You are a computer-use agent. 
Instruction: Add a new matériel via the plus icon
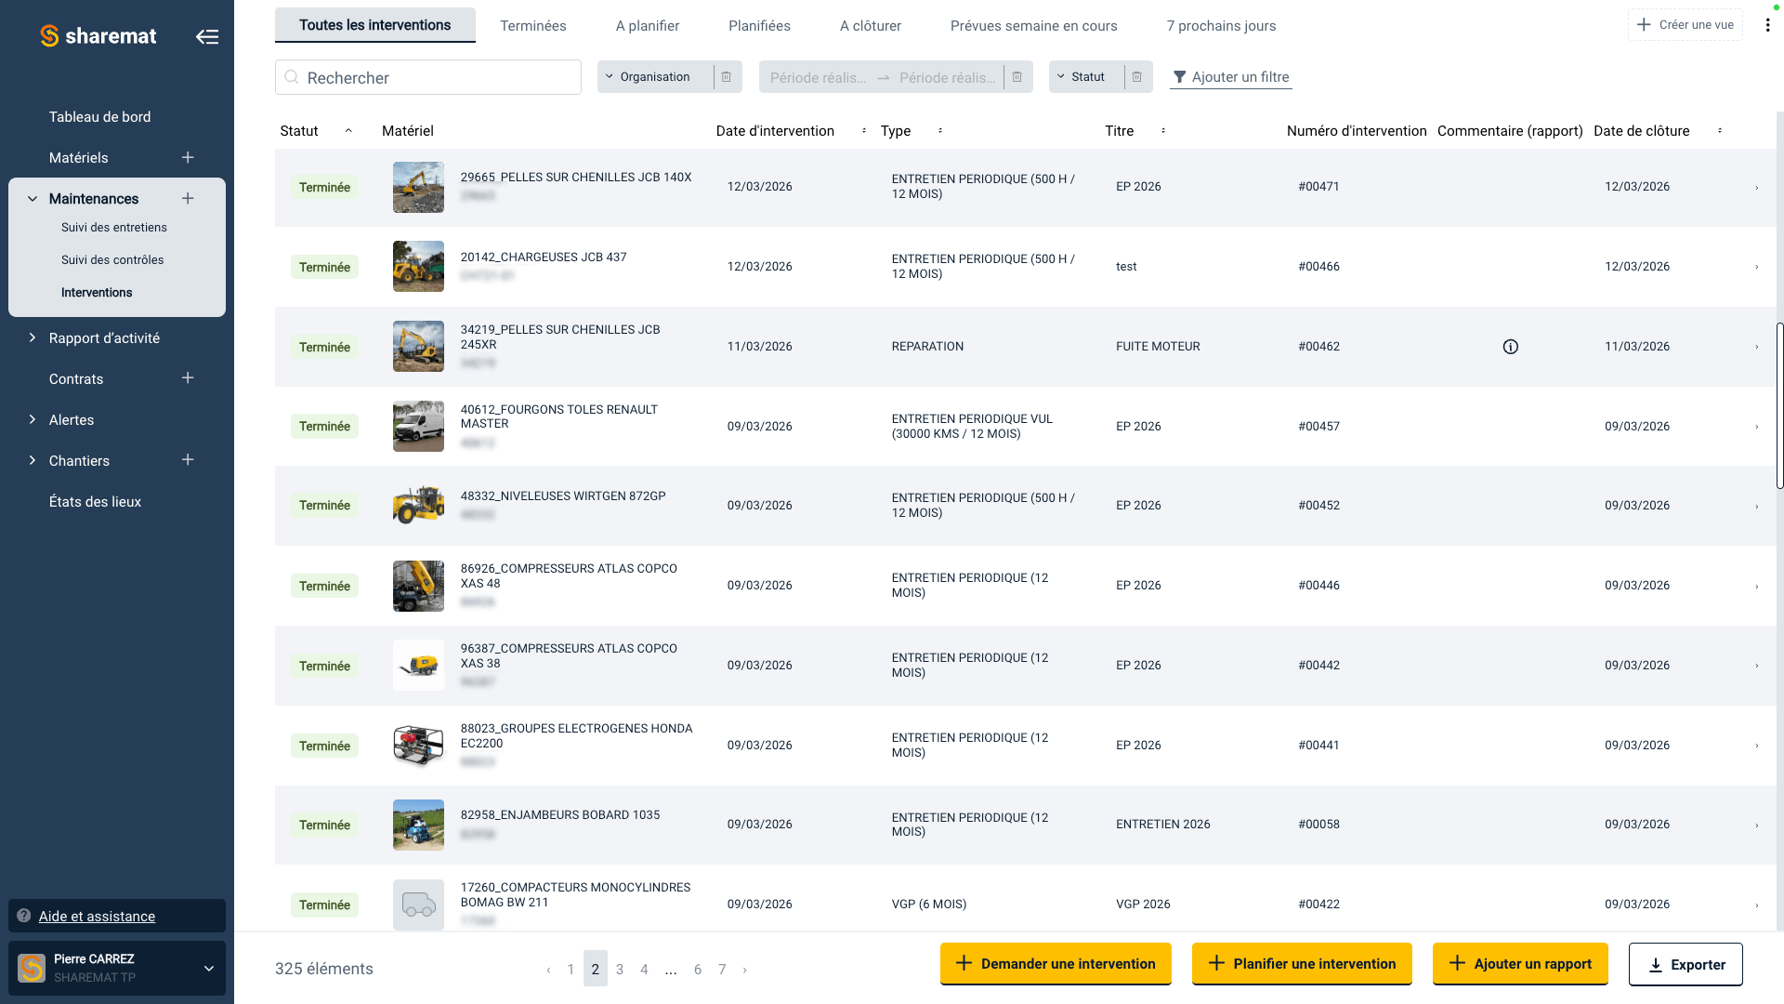(187, 157)
